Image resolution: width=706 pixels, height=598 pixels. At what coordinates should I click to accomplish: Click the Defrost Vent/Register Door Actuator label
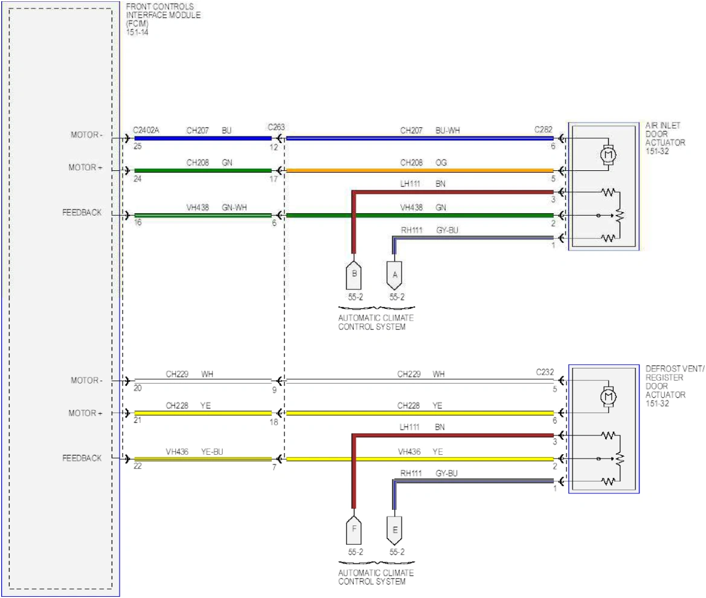[x=675, y=386]
